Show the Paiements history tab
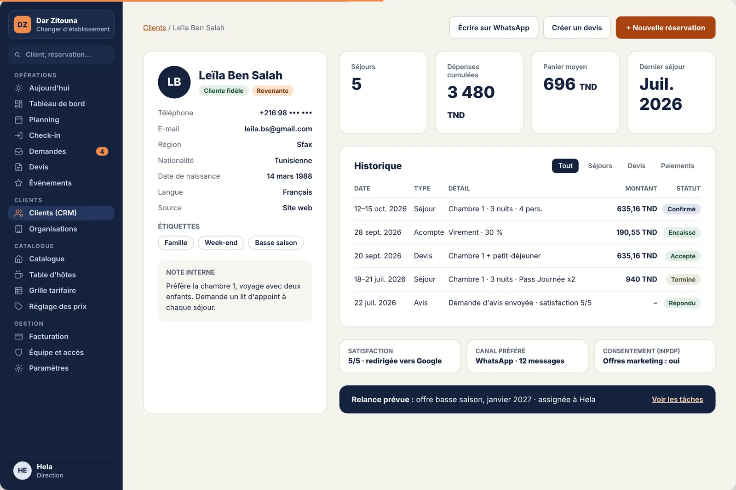Screen dimensions: 736x490 tap(678, 166)
